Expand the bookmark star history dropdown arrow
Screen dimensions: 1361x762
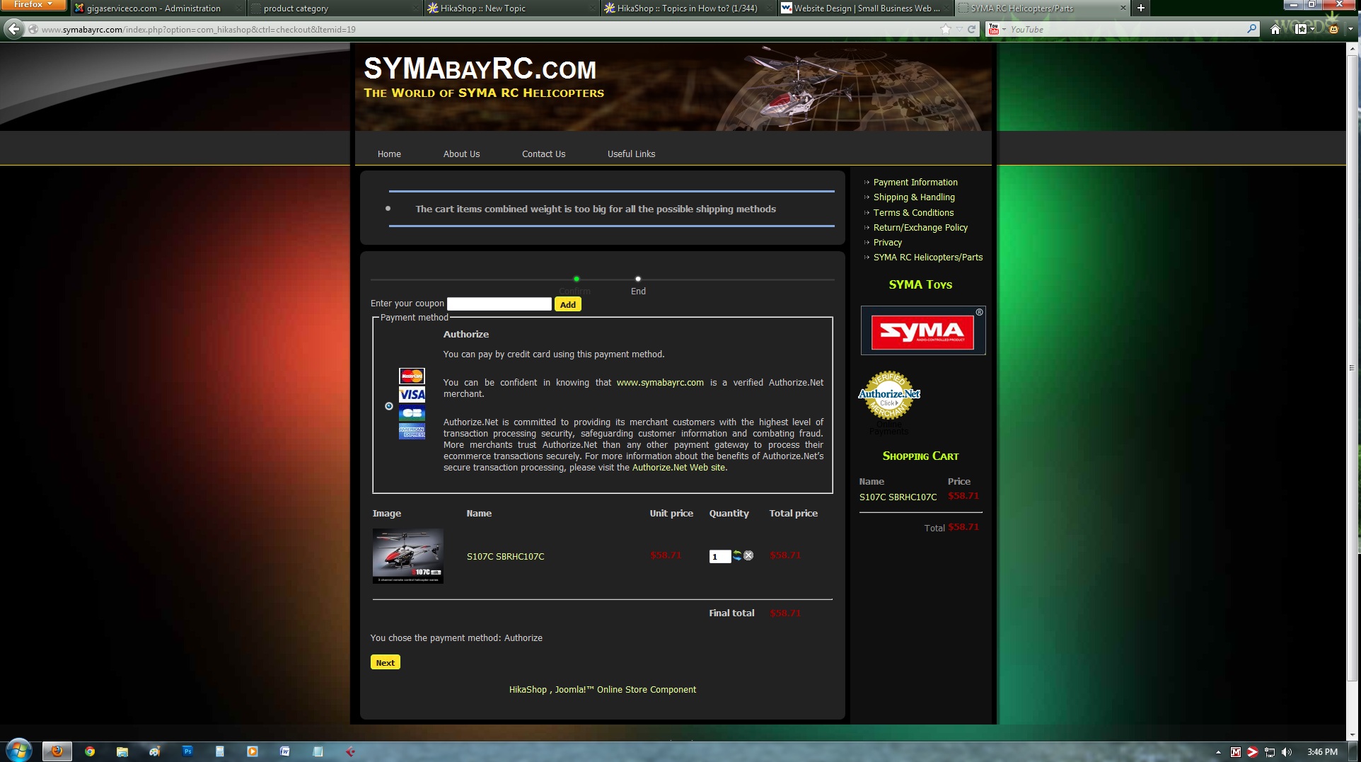(959, 29)
